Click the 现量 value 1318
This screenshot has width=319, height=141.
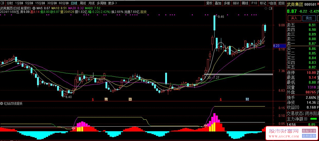pos(312,87)
